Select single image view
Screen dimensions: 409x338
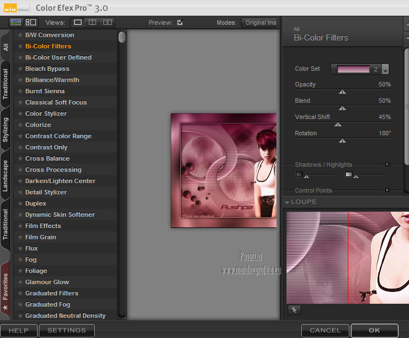point(78,22)
